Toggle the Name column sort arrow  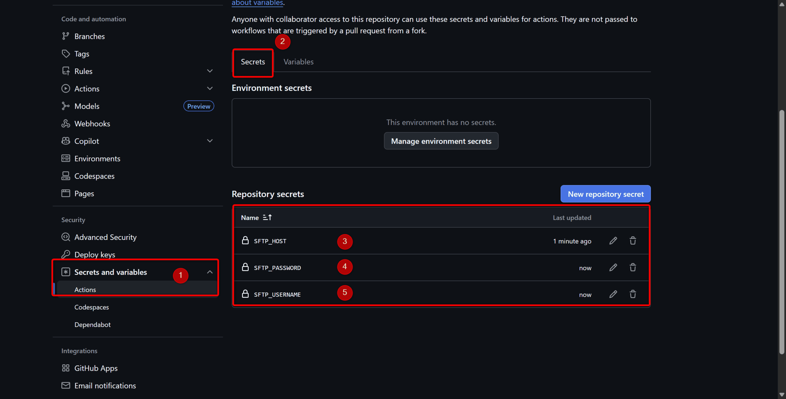click(267, 218)
